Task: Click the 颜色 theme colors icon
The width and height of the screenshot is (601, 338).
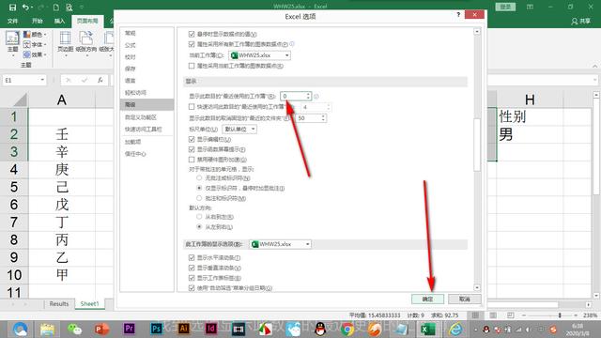Action: pyautogui.click(x=27, y=35)
